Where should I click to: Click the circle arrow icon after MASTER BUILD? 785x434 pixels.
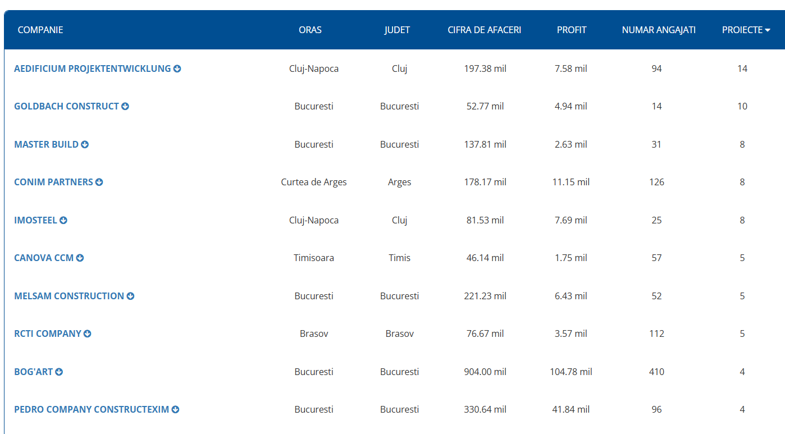tap(85, 145)
